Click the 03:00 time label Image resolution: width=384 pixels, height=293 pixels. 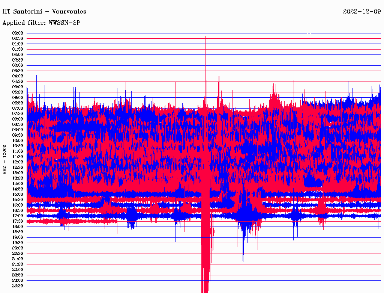tap(18, 65)
